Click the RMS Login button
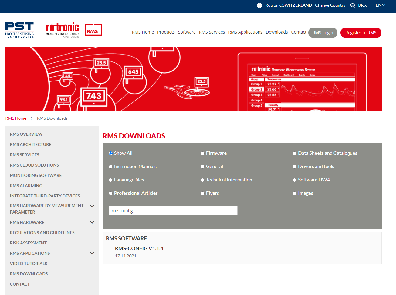The width and height of the screenshot is (396, 295). pos(323,33)
